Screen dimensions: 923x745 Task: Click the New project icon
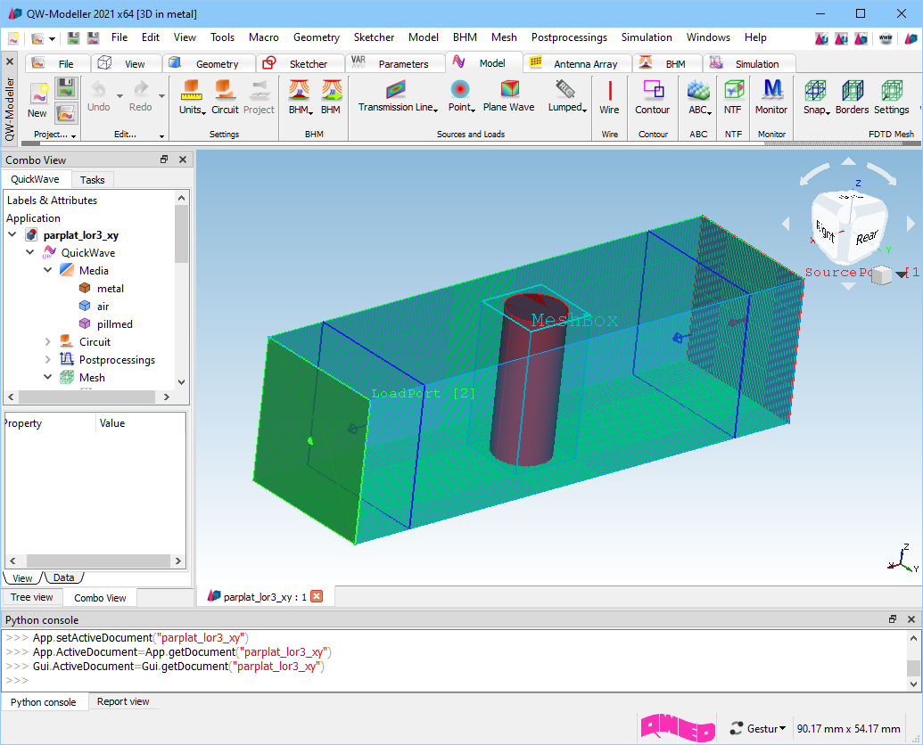[39, 93]
